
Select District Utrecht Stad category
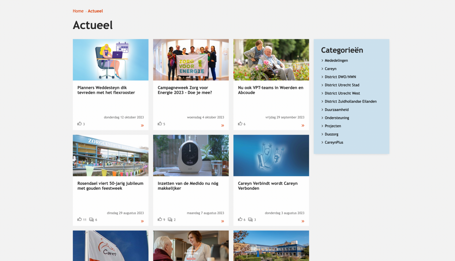[x=342, y=85]
